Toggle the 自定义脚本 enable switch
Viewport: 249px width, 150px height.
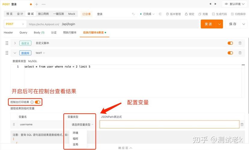pyautogui.click(x=230, y=43)
